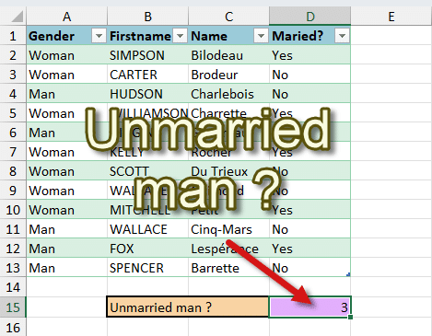Screen dimensions: 432x336
Task: Select row 1 header
Action: click(13, 36)
